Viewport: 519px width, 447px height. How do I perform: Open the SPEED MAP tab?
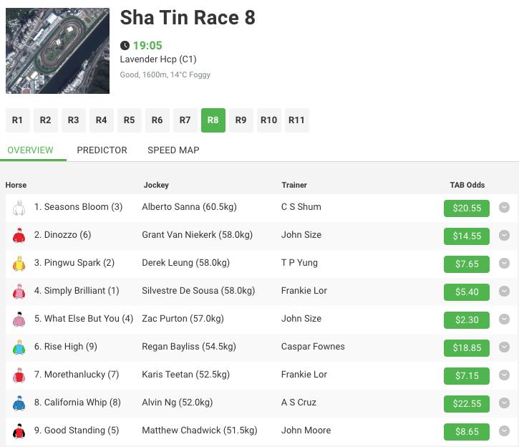point(173,150)
